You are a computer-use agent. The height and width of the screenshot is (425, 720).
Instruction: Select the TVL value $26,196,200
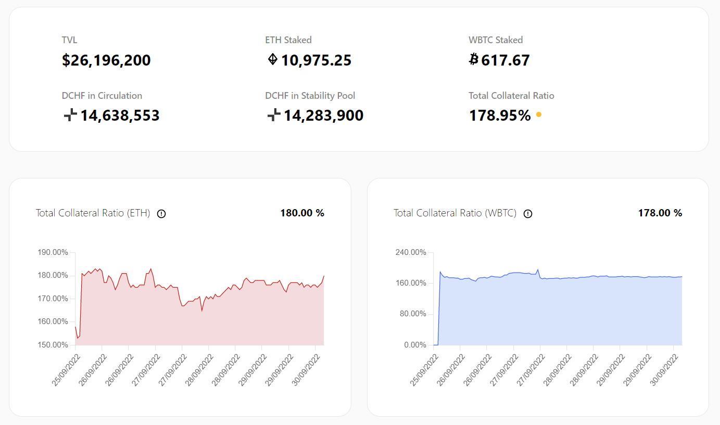pyautogui.click(x=106, y=60)
